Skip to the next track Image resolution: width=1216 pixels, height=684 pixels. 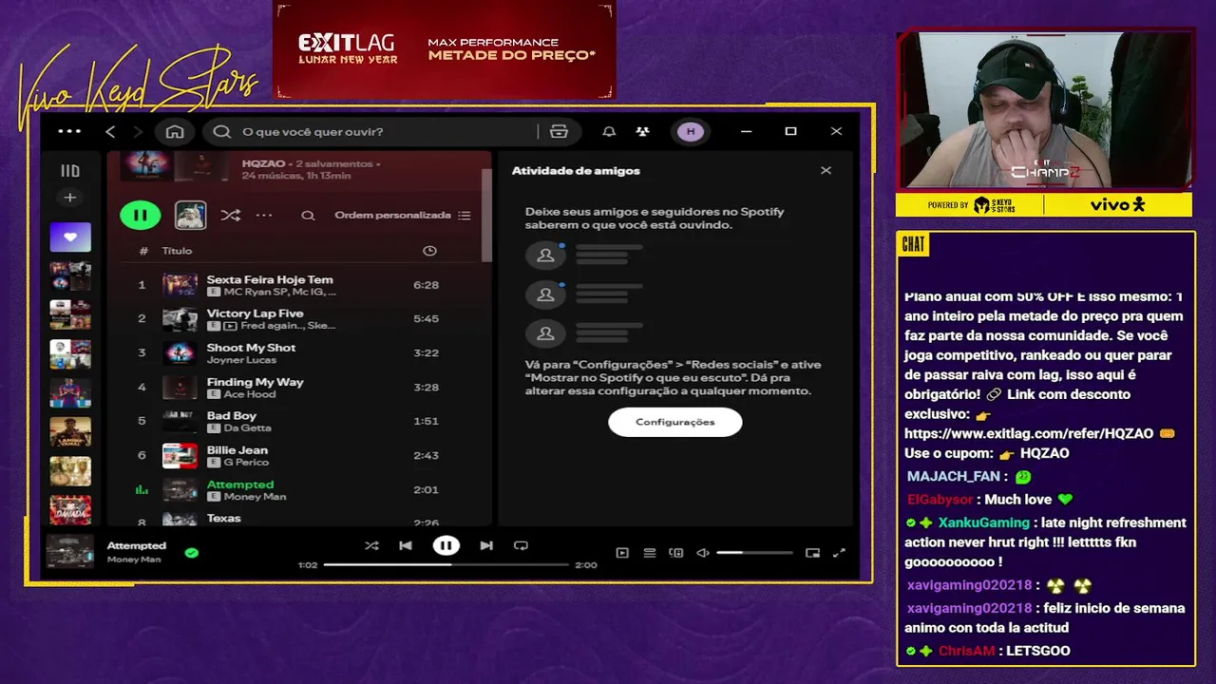click(486, 545)
